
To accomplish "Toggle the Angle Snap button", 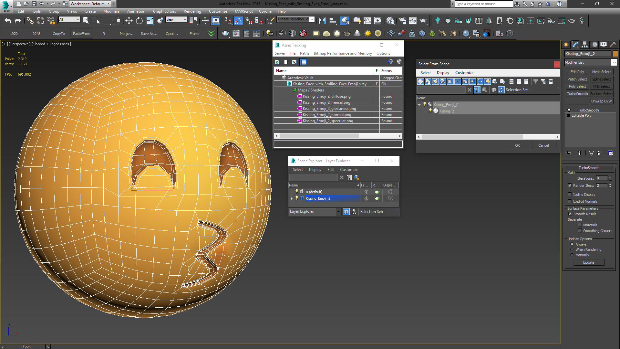I will (x=238, y=21).
